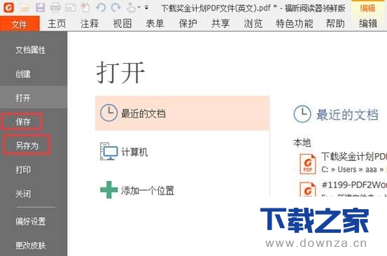Screen dimensions: 387x256
Task: Click the clock icon beside 最近的文档 option
Action: [108, 113]
